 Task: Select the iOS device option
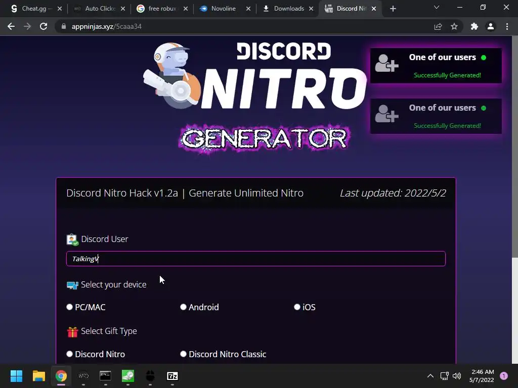pyautogui.click(x=297, y=307)
